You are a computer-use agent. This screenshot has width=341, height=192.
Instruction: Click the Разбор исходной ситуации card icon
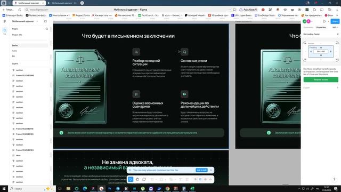(x=136, y=52)
